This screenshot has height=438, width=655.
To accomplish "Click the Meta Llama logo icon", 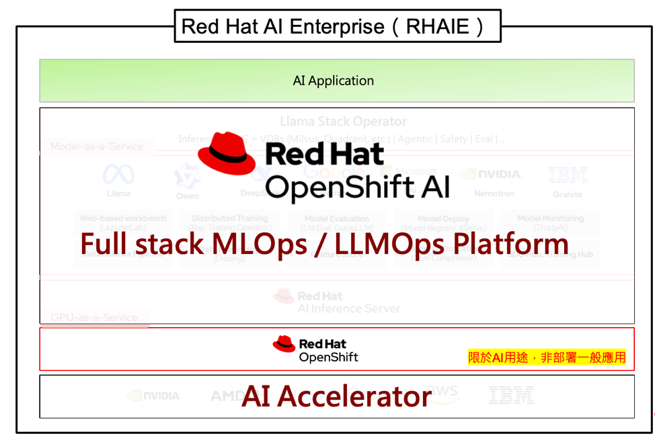I will pyautogui.click(x=118, y=176).
